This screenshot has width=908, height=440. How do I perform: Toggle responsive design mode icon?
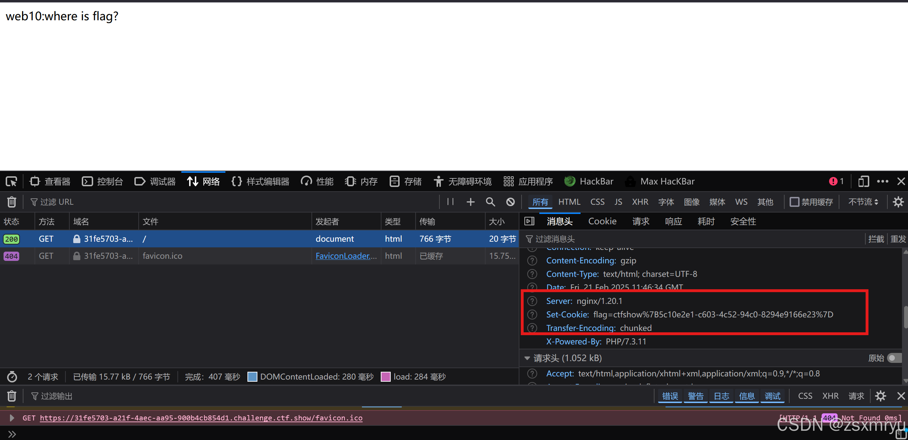point(863,182)
